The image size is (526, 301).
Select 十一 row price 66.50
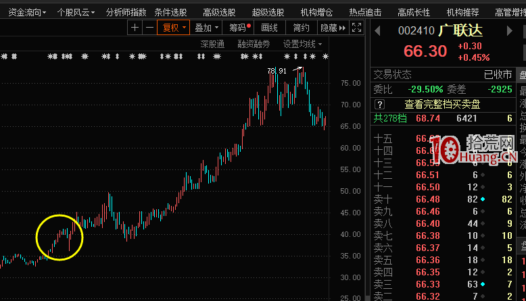[x=428, y=187]
